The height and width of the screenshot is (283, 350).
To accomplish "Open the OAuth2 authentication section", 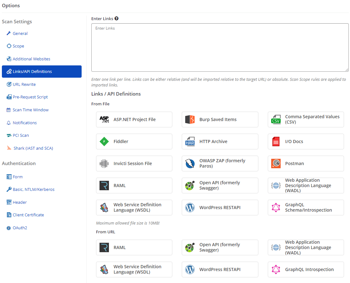I will point(20,228).
